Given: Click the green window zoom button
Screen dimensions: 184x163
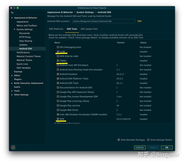Looking at the screenshot, I should 18,8.
